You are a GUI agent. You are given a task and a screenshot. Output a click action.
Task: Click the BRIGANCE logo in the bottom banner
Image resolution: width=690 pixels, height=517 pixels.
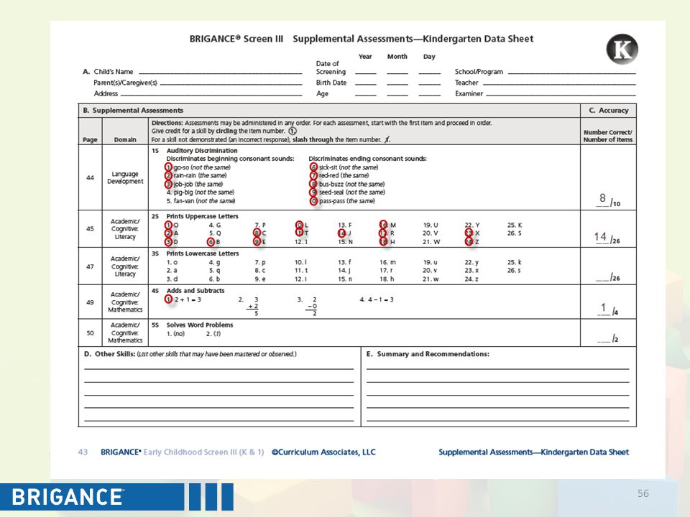pos(68,497)
